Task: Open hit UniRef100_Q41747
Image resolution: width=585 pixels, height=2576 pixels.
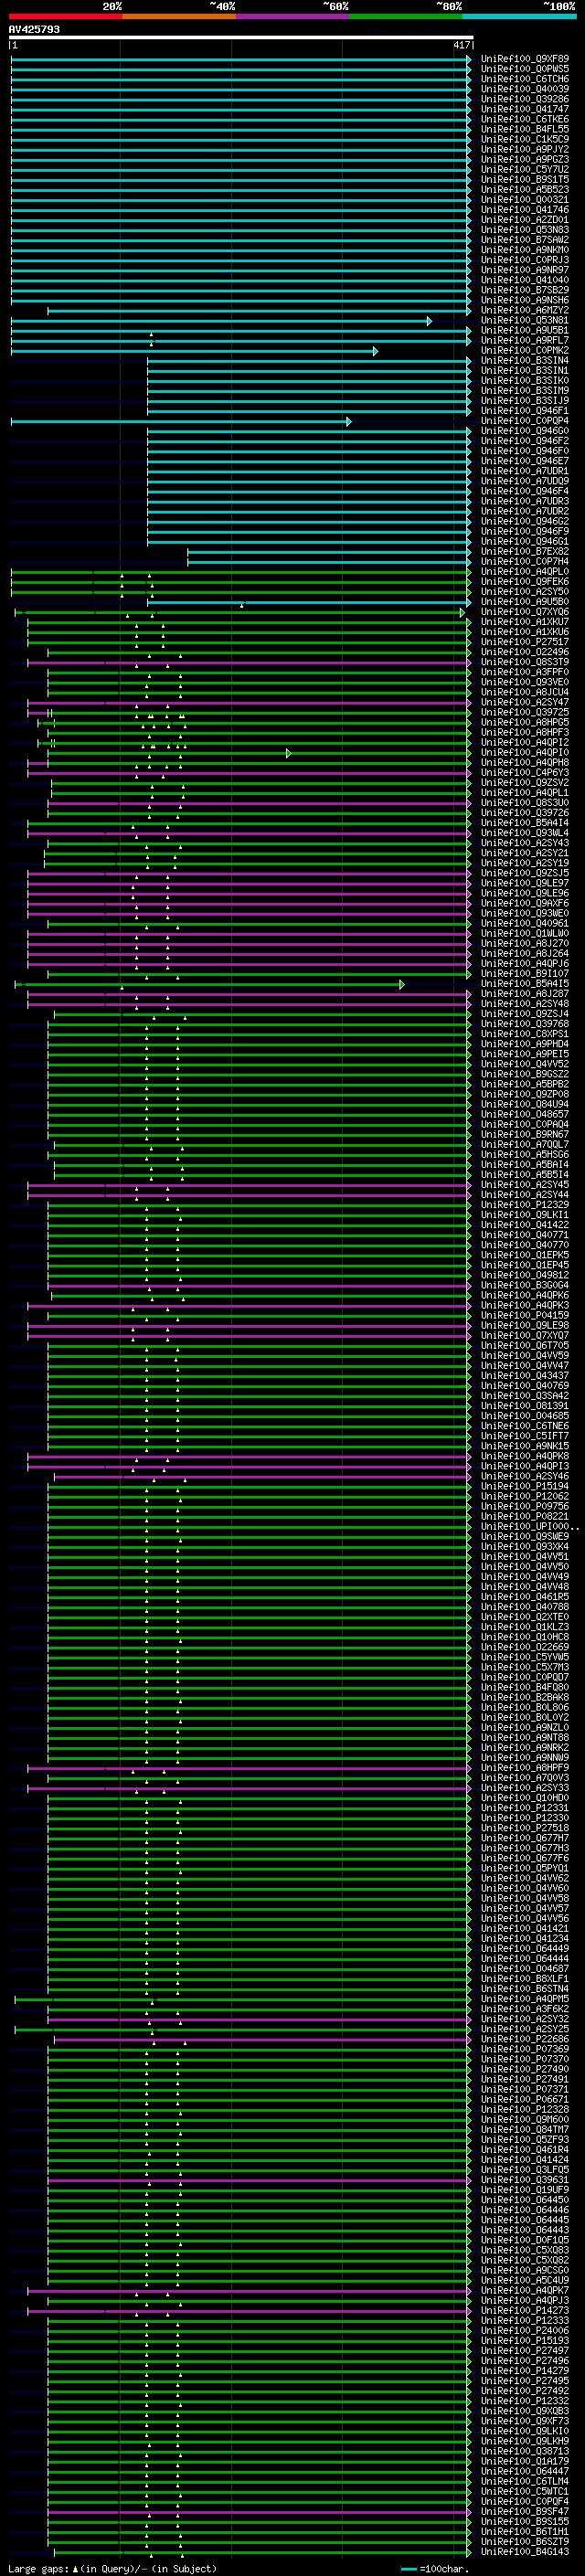Action: coord(525,109)
